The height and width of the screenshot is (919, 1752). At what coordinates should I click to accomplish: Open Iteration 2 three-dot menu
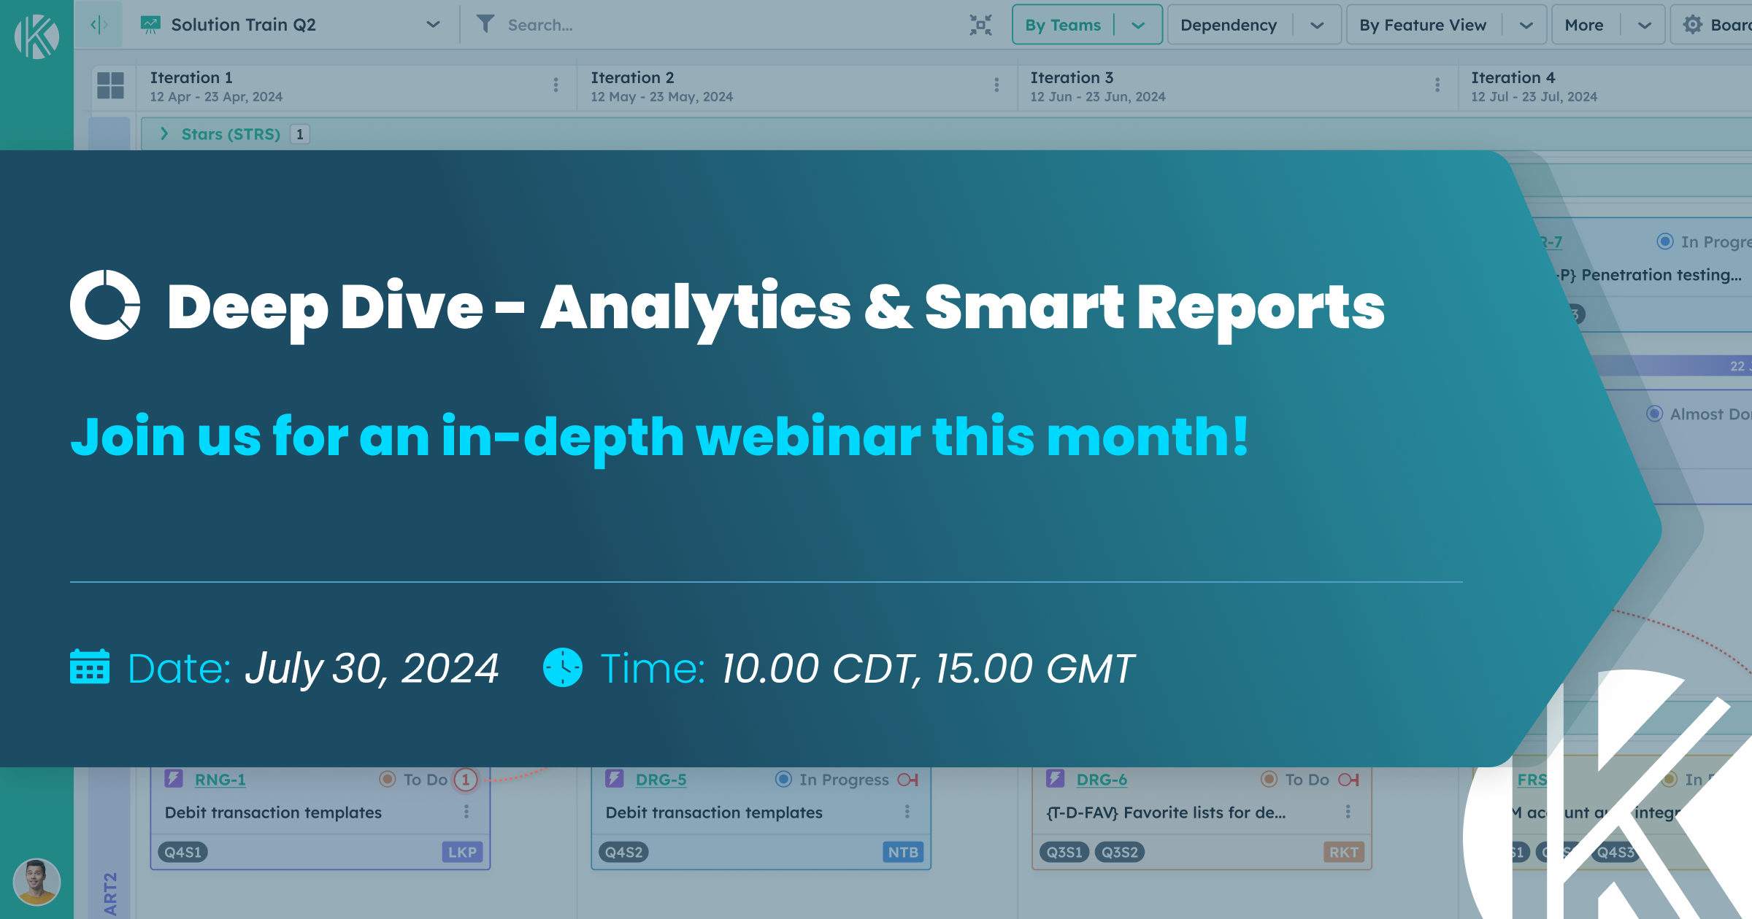tap(996, 85)
